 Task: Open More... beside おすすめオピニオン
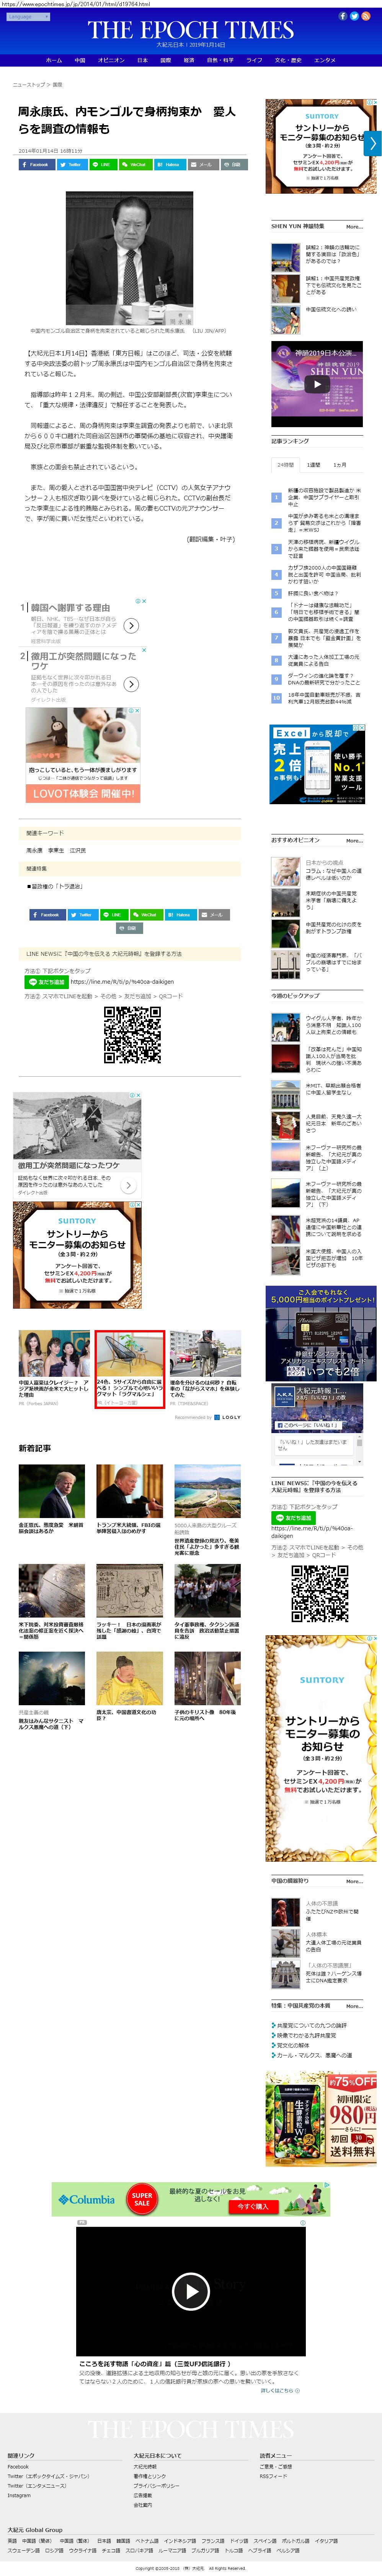click(x=354, y=840)
